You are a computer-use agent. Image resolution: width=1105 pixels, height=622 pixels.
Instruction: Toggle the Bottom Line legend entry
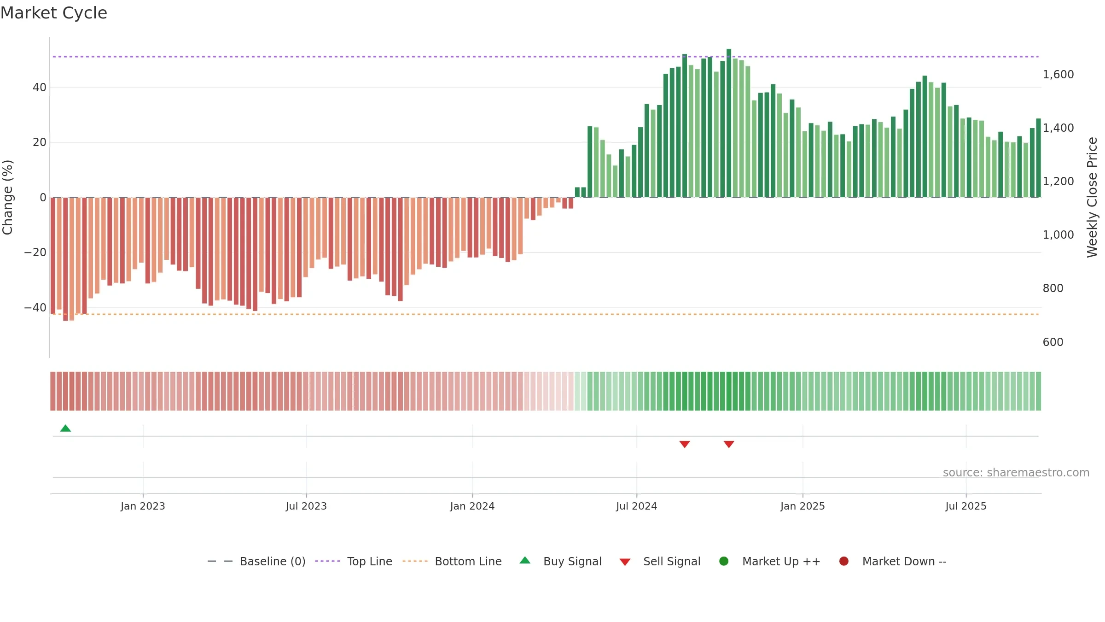452,561
